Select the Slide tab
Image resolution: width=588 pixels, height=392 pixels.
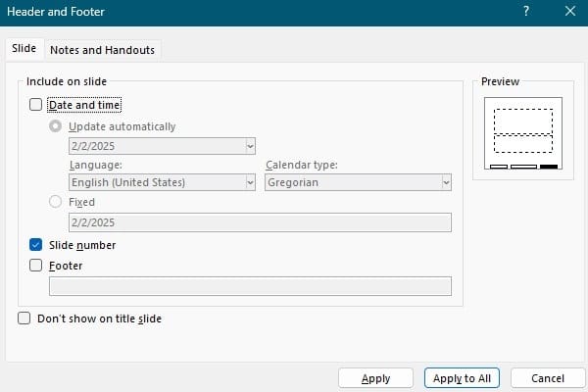24,49
